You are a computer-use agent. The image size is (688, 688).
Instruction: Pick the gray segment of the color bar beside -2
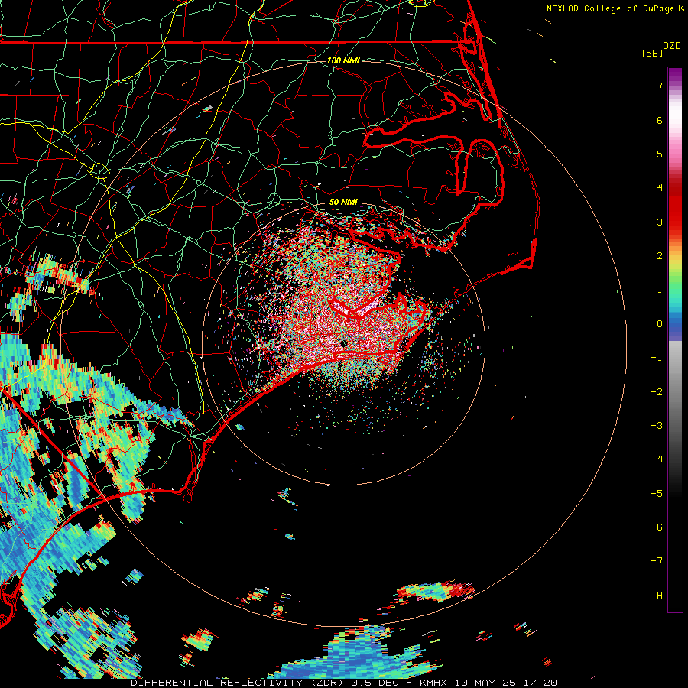(x=675, y=392)
